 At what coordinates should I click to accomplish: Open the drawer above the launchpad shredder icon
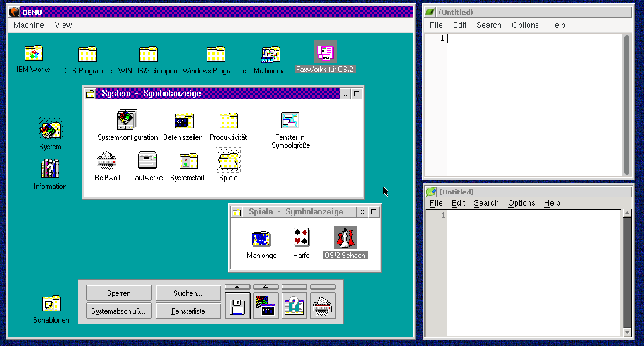(x=323, y=287)
